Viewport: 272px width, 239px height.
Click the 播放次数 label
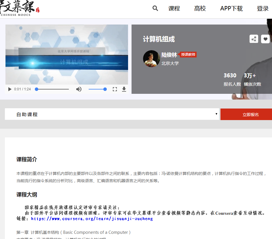252,84
